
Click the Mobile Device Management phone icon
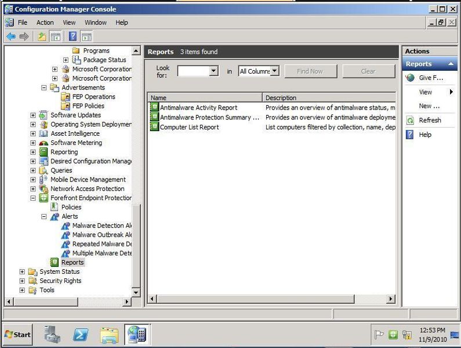coord(43,179)
